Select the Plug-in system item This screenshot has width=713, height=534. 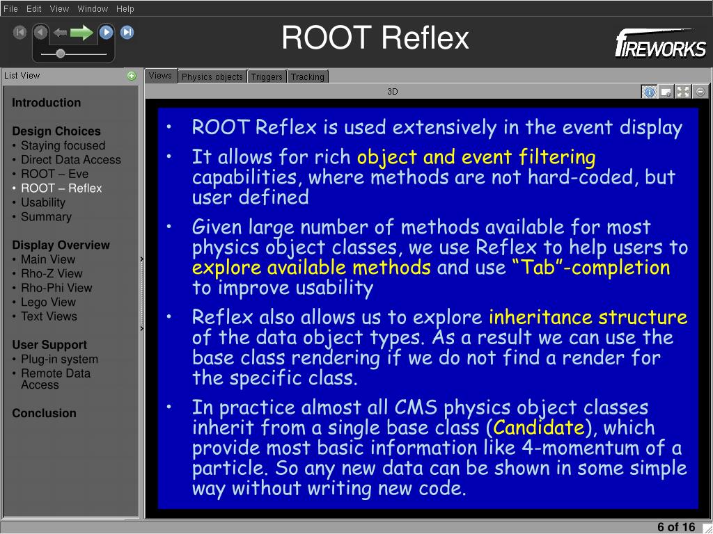point(60,359)
